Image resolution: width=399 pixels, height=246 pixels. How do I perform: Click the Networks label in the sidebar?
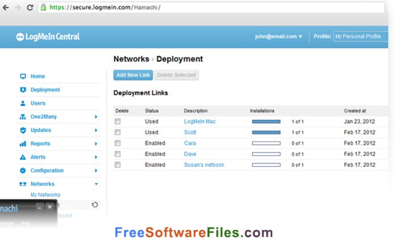point(43,184)
